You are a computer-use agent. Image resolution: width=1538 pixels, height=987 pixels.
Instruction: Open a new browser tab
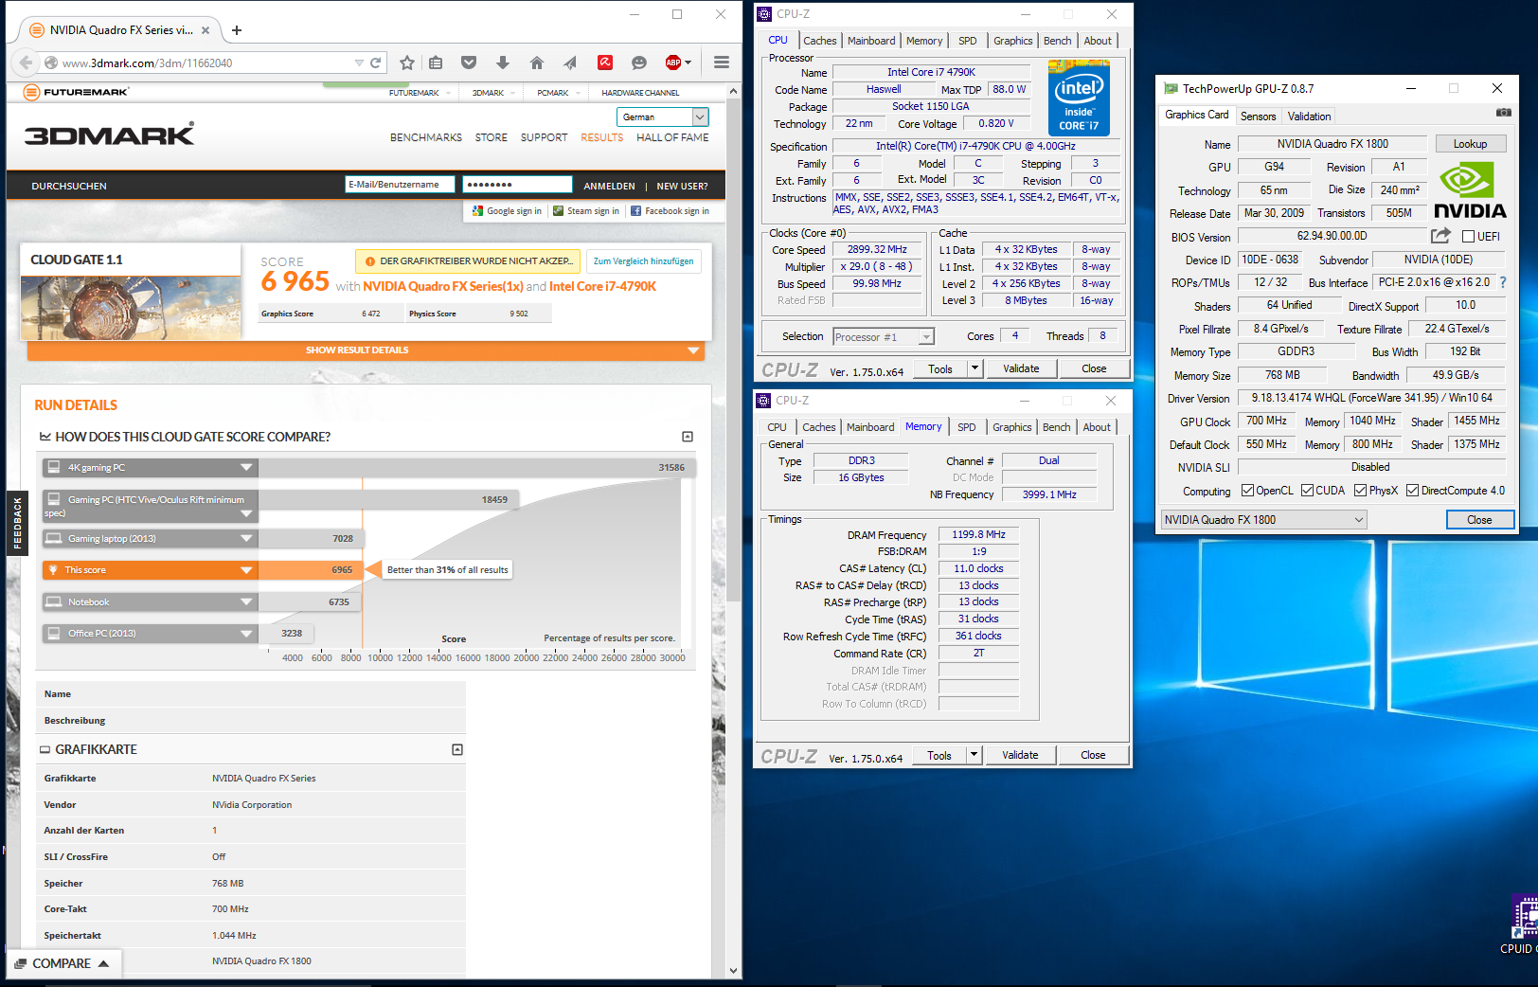point(237,30)
